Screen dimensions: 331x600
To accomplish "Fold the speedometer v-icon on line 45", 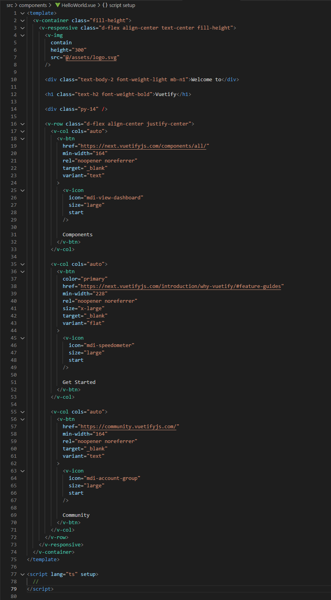I will pyautogui.click(x=23, y=338).
